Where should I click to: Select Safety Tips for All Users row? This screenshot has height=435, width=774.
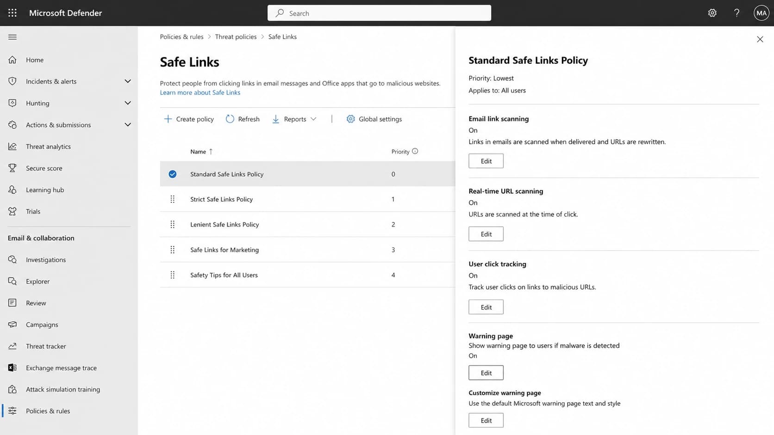(307, 275)
